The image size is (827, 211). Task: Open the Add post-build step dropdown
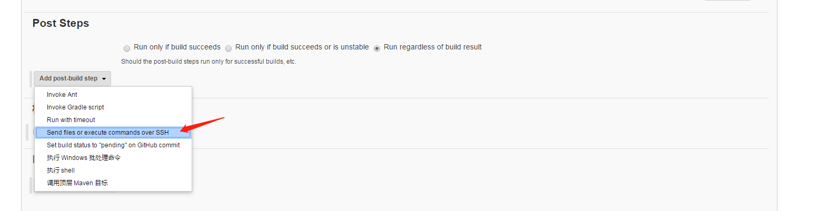72,78
